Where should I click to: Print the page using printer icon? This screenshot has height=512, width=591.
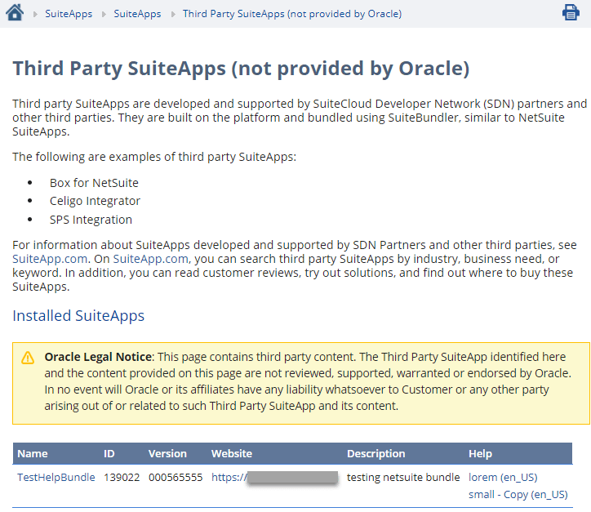pos(571,12)
